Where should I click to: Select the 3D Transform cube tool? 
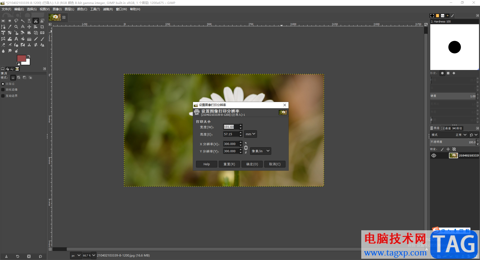click(x=36, y=33)
